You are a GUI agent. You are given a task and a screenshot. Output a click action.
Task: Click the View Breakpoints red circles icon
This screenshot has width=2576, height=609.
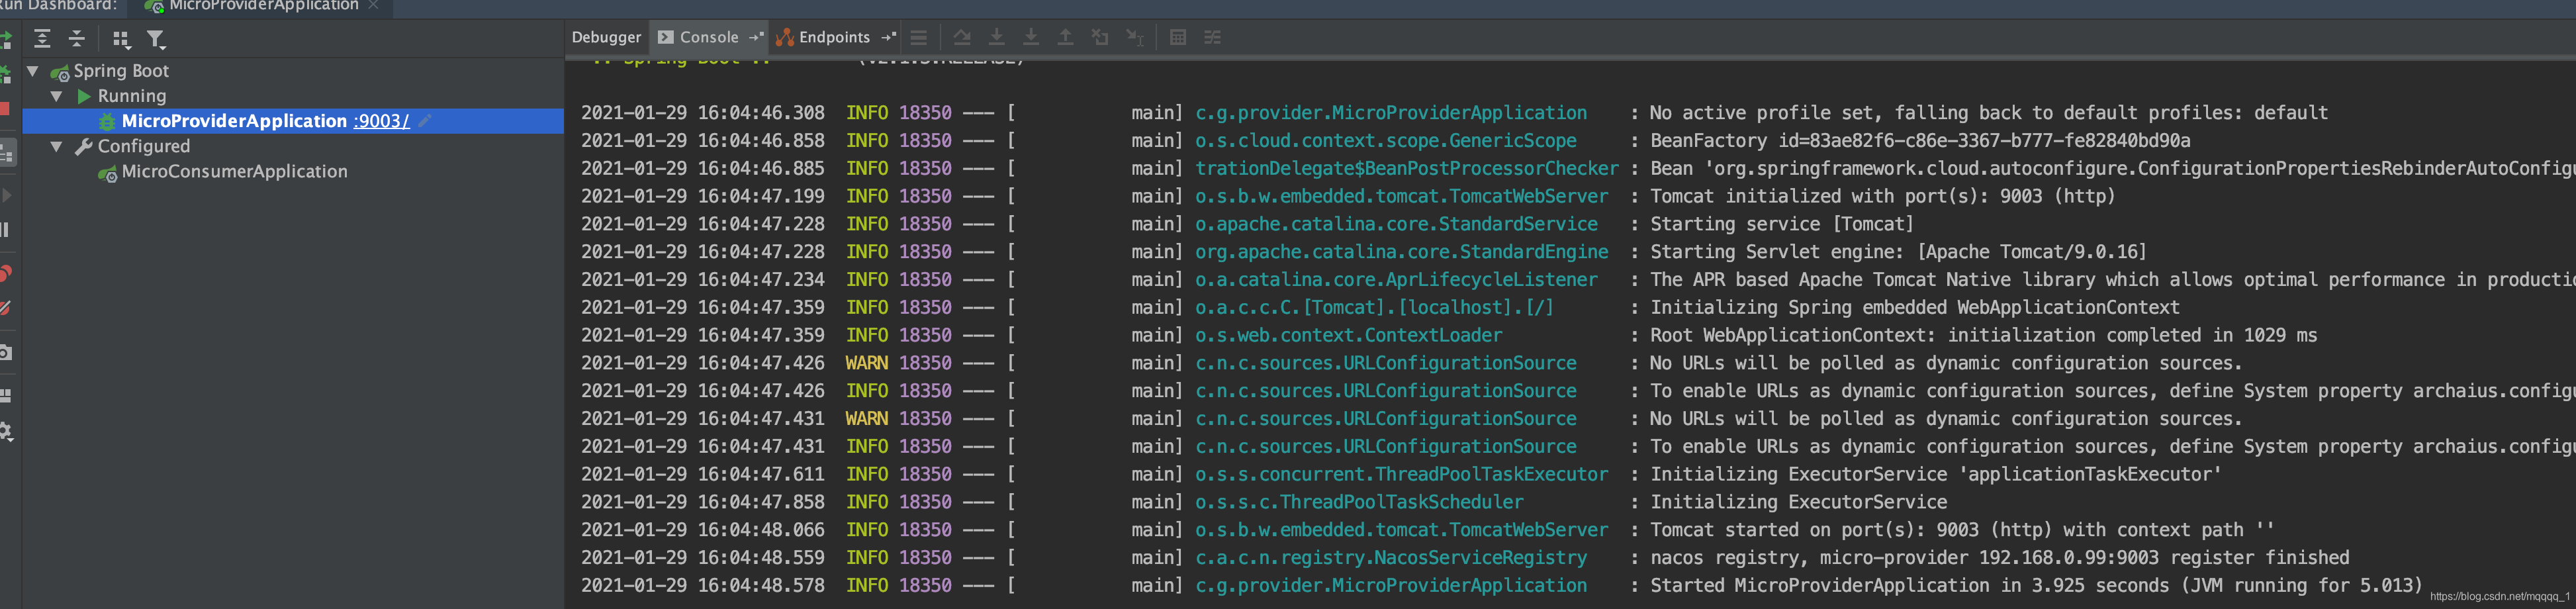click(x=5, y=273)
